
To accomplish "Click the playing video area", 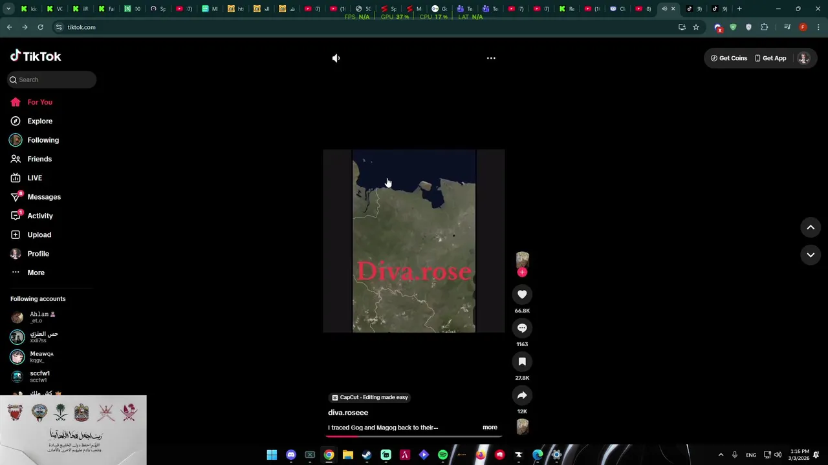I will pyautogui.click(x=414, y=241).
